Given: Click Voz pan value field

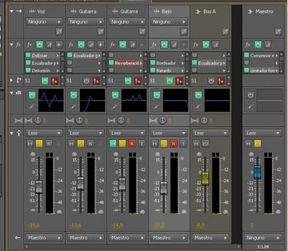Looking at the screenshot, I should [x=45, y=121].
